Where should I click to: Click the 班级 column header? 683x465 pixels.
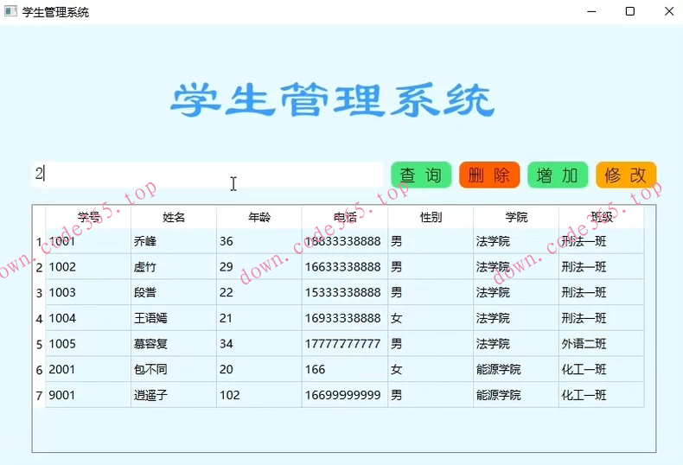tap(602, 217)
